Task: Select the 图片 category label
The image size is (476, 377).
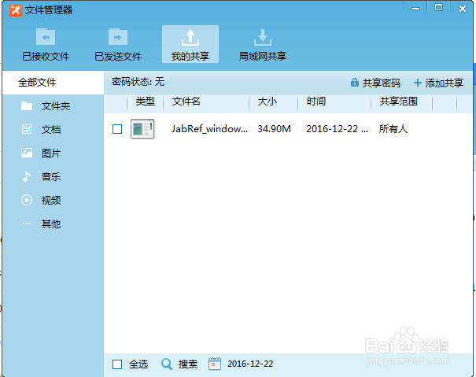Action: click(x=51, y=153)
